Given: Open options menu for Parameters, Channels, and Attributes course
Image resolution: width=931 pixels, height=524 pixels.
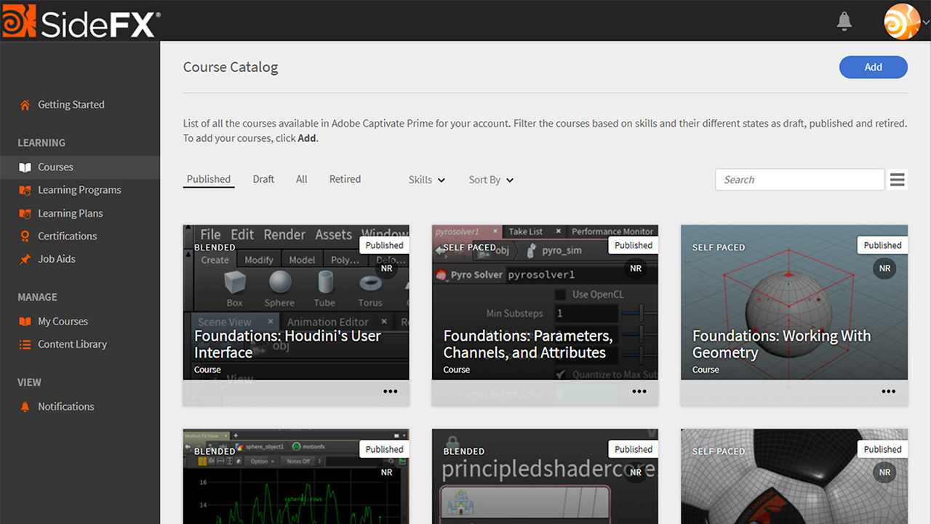Looking at the screenshot, I should pyautogui.click(x=639, y=392).
